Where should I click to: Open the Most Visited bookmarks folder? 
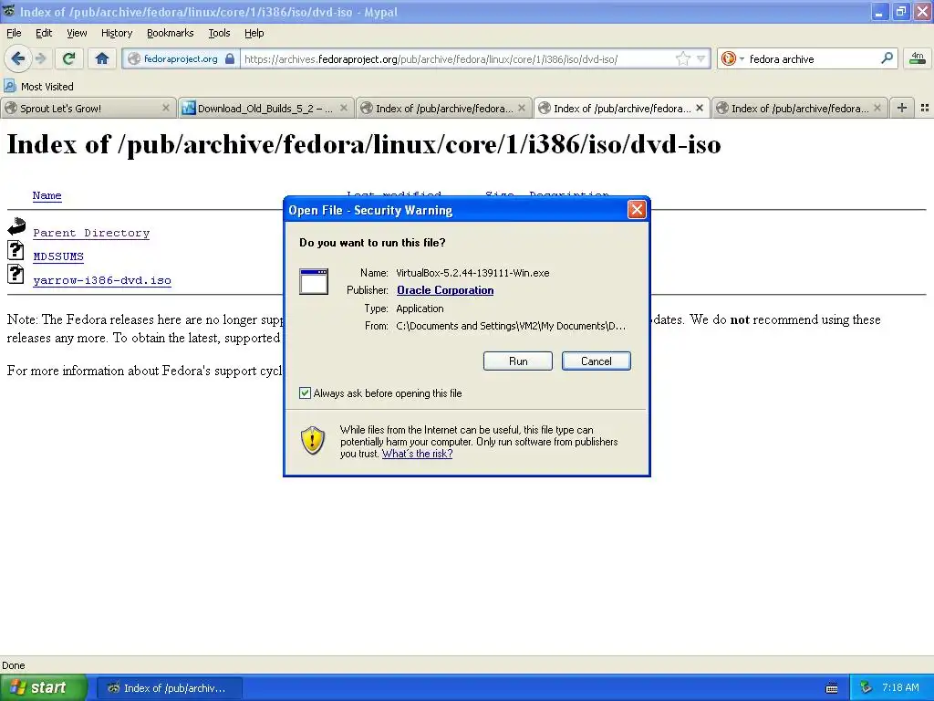[x=38, y=87]
